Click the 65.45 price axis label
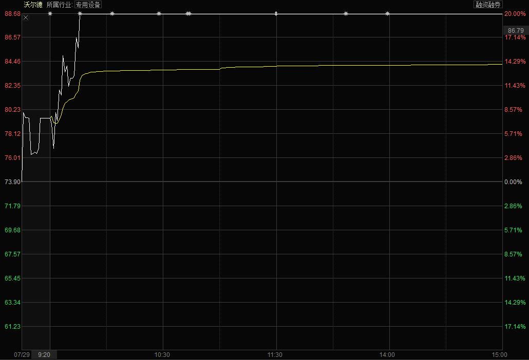This screenshot has height=360, width=529. tap(12, 278)
